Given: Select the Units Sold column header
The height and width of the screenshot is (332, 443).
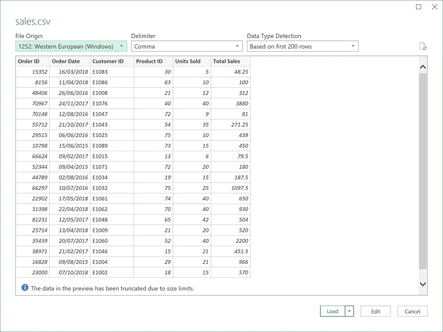Looking at the screenshot, I should (192, 61).
